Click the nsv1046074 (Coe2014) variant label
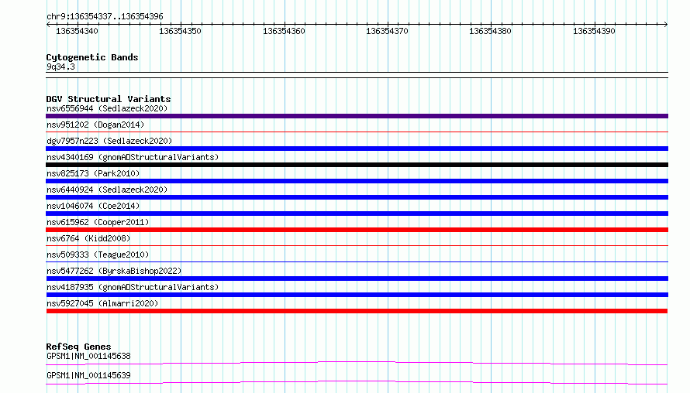This screenshot has width=690, height=393. pyautogui.click(x=93, y=206)
